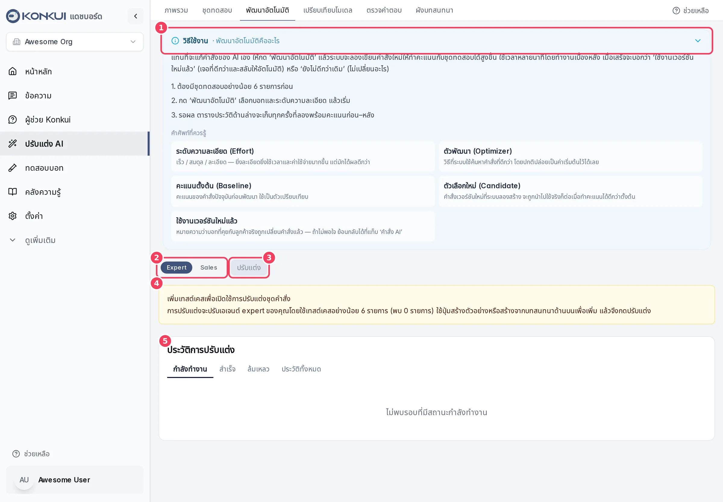Select the พัฒนาอัตโนมัติ tab
Image resolution: width=723 pixels, height=502 pixels.
pos(268,10)
